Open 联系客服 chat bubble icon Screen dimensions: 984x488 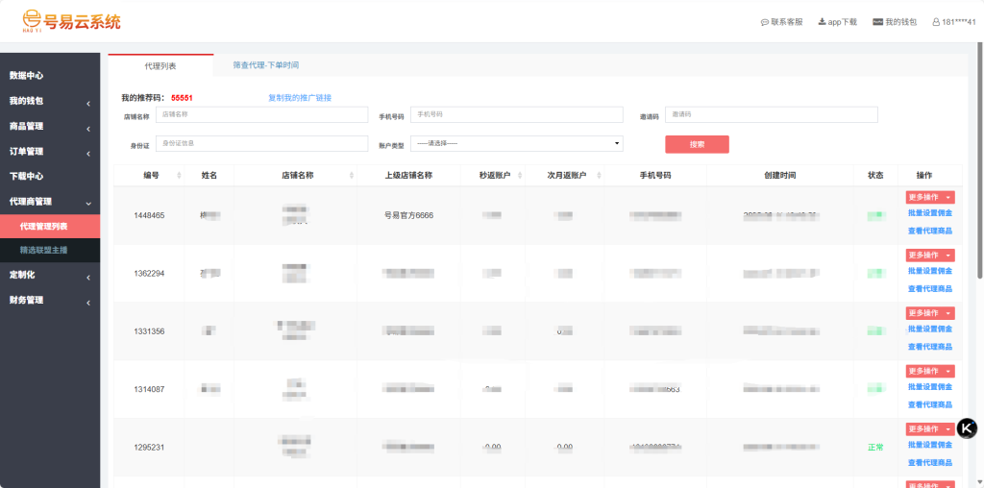765,22
